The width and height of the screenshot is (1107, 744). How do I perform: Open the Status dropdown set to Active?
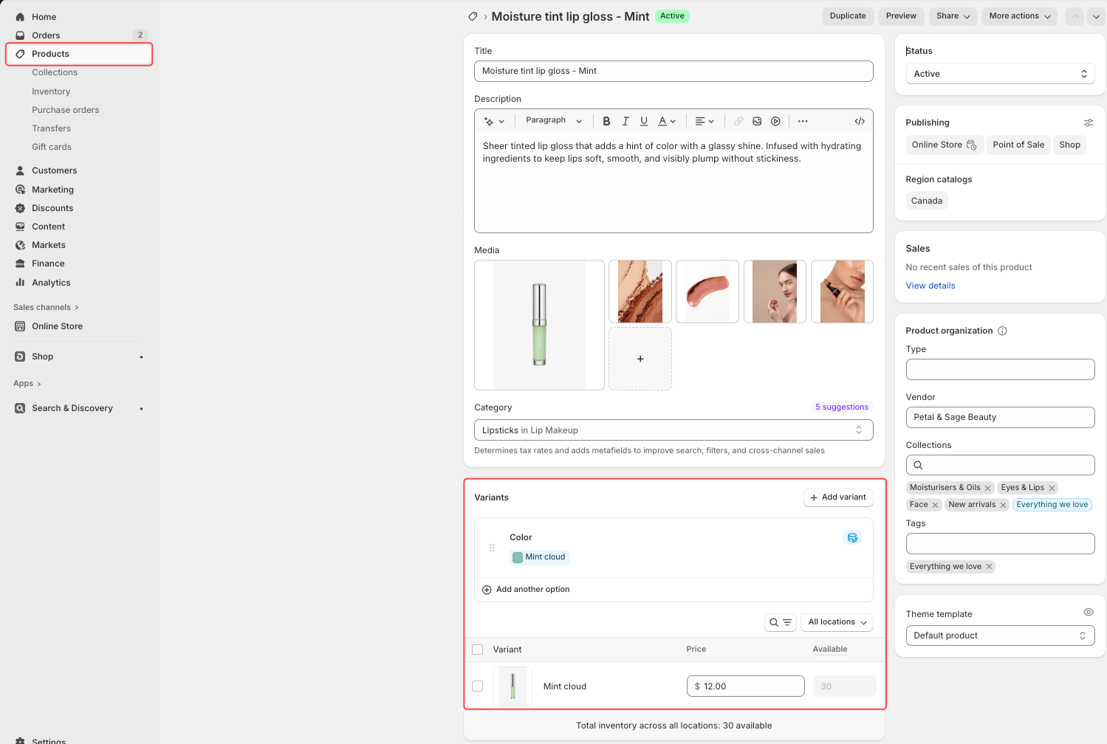pos(999,74)
